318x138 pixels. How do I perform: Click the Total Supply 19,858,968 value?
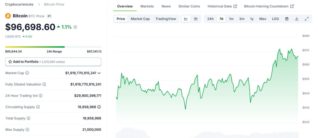click(92, 118)
